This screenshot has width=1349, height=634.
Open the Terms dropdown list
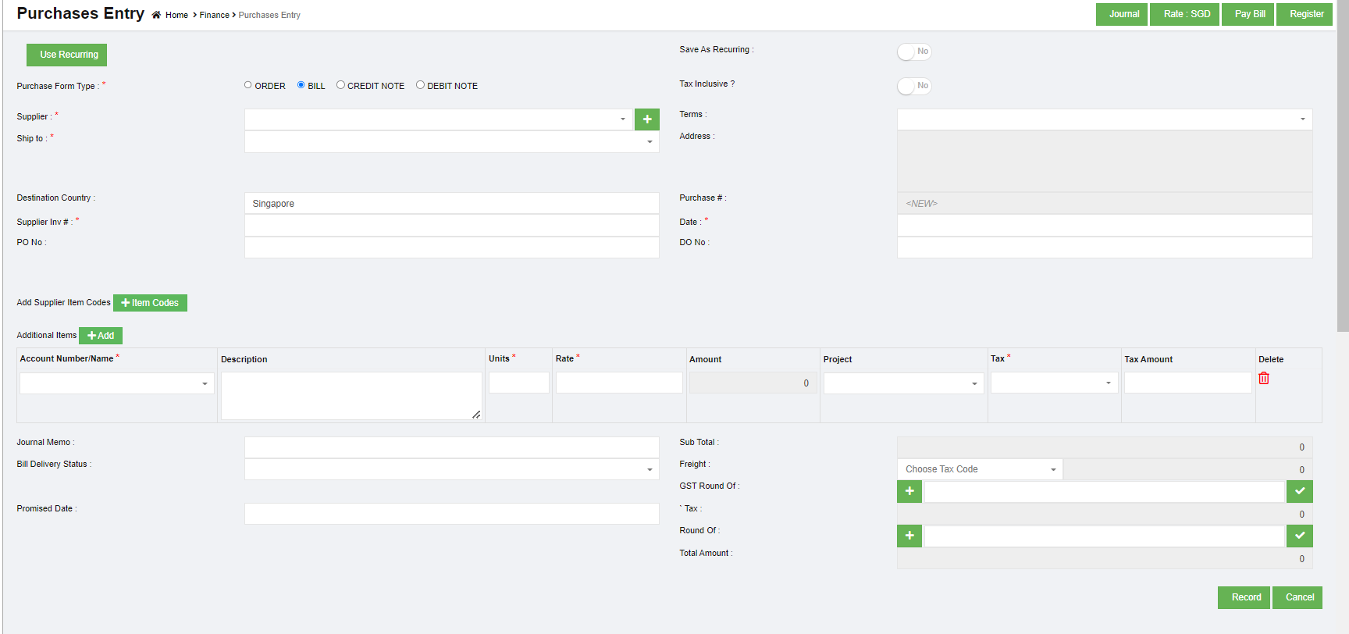pos(1104,119)
